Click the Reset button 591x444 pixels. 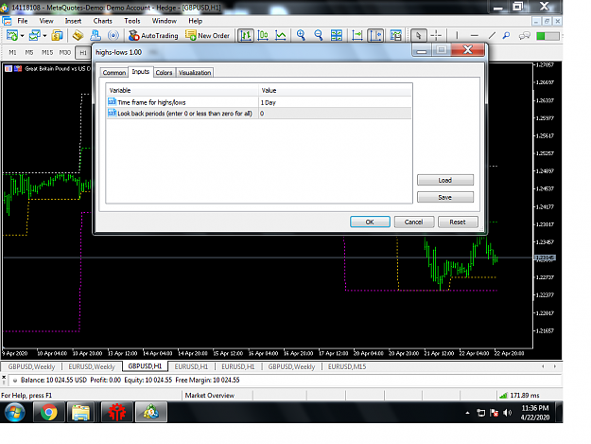[x=458, y=222]
